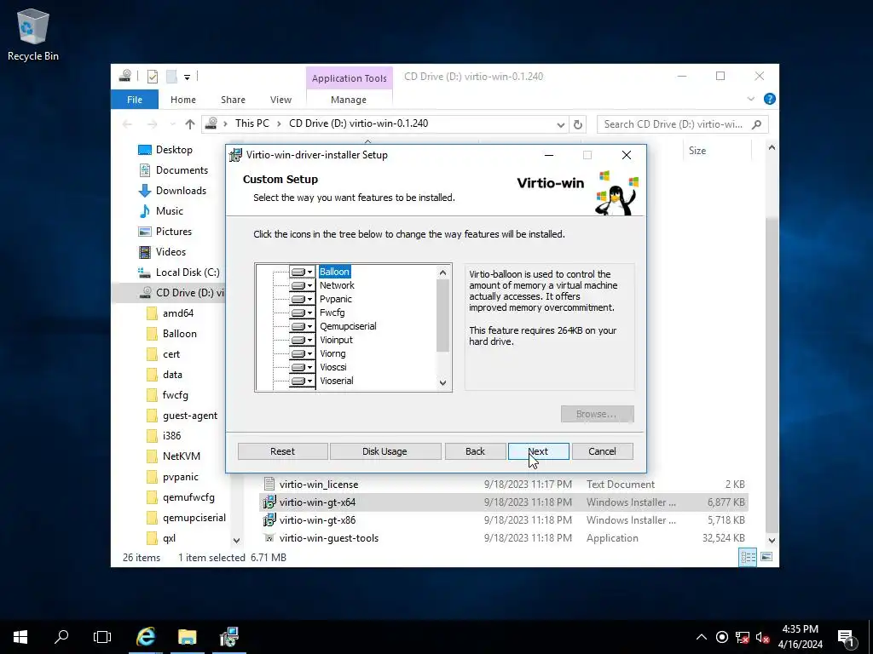
Task: Open the Share ribbon tab
Action: 233,100
